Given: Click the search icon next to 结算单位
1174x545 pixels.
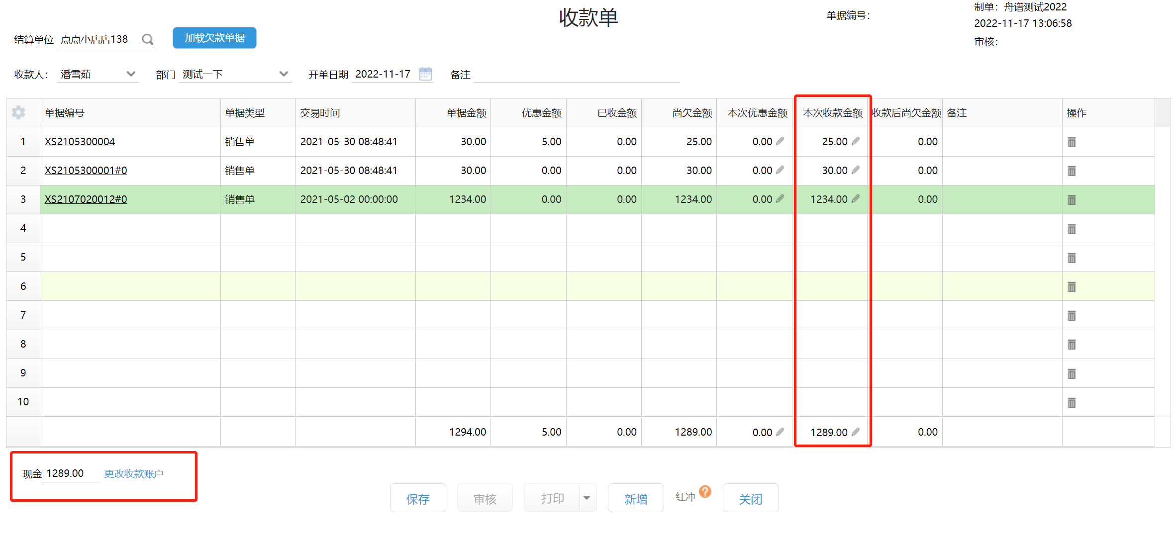Looking at the screenshot, I should coord(148,39).
